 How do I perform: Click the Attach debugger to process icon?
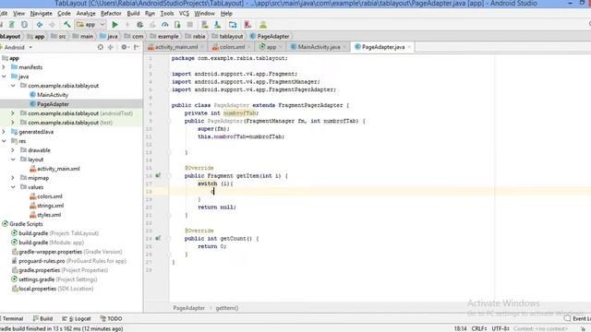tap(177, 25)
